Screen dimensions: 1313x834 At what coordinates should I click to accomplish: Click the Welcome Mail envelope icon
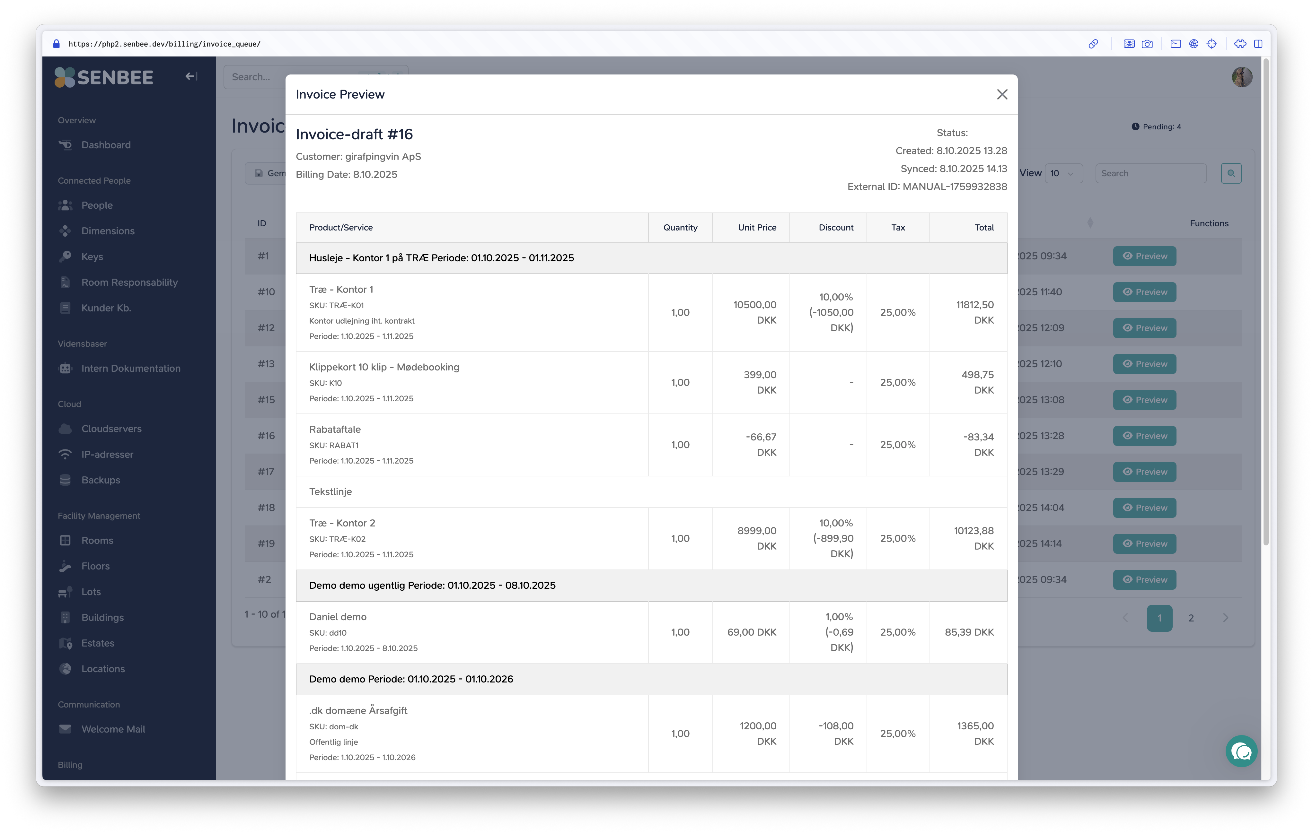[66, 729]
